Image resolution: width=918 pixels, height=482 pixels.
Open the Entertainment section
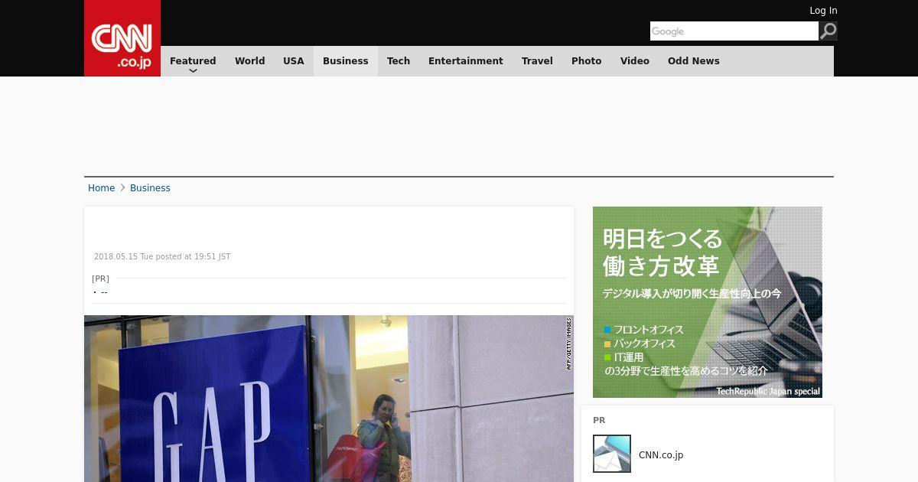coord(466,61)
